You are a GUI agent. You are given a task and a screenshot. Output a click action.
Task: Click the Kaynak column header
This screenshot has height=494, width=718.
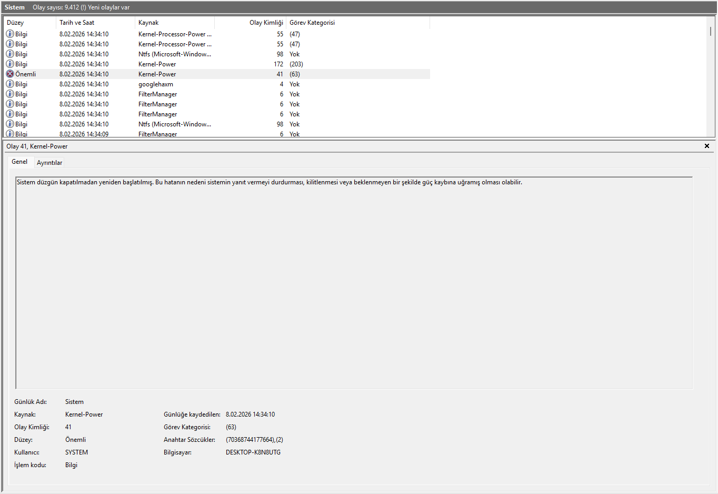tap(174, 23)
